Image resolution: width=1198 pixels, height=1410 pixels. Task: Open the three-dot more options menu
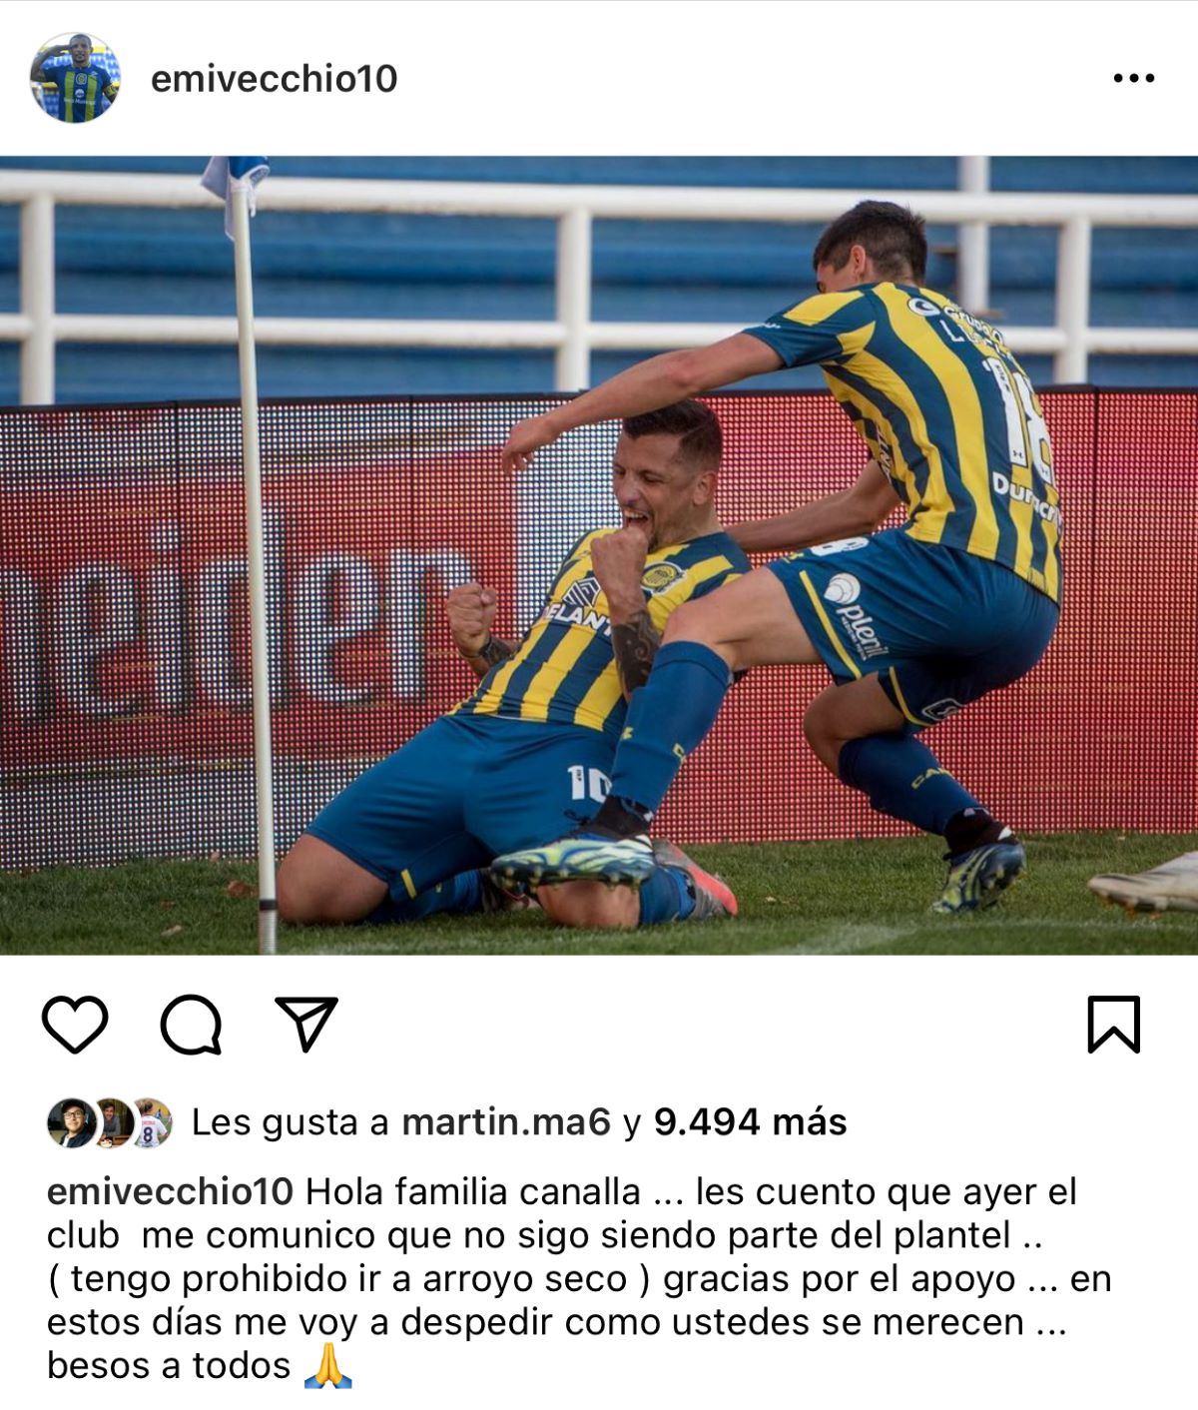tap(1134, 78)
